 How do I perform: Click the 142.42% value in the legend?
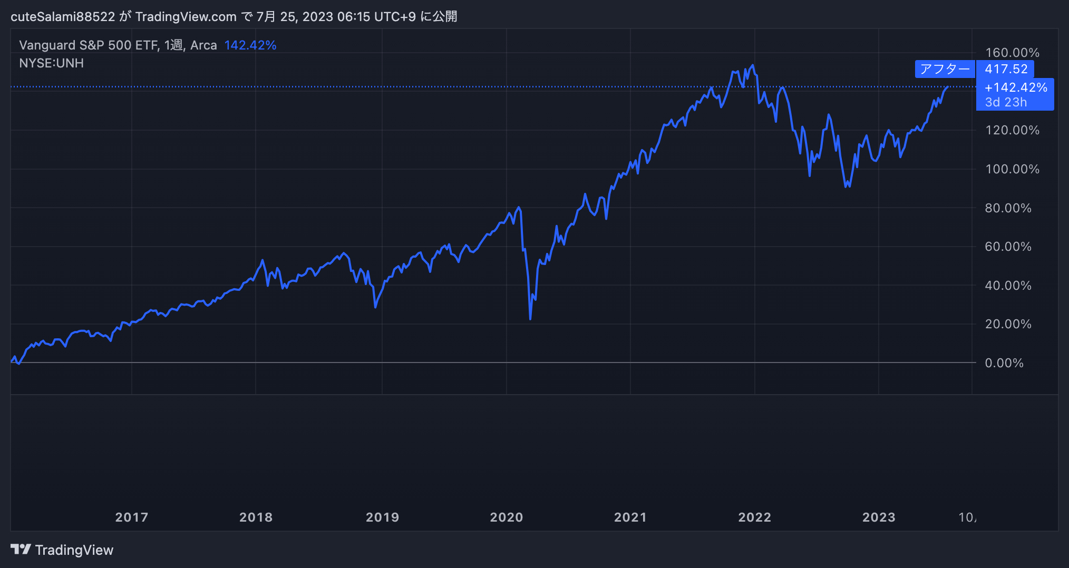tap(250, 45)
